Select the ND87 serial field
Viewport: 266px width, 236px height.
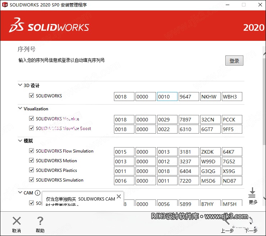pos(232,180)
